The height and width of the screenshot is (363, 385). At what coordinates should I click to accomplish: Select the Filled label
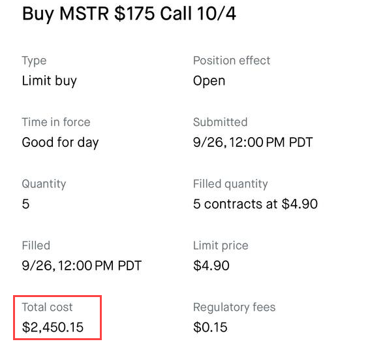point(36,245)
